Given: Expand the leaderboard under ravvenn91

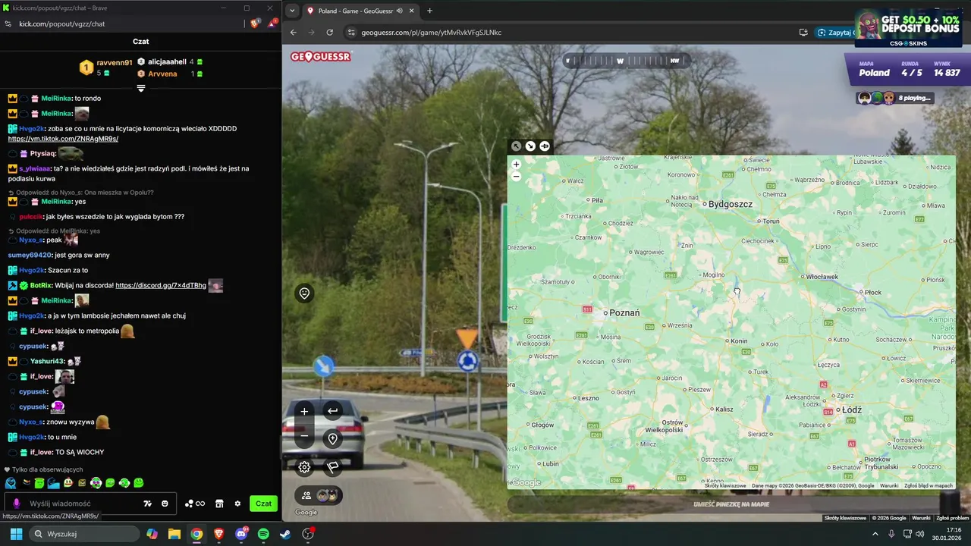Looking at the screenshot, I should click(140, 89).
